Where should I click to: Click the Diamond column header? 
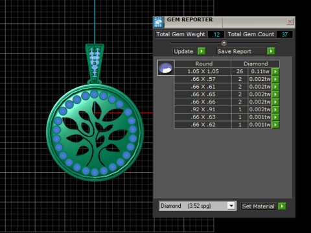[x=255, y=63]
